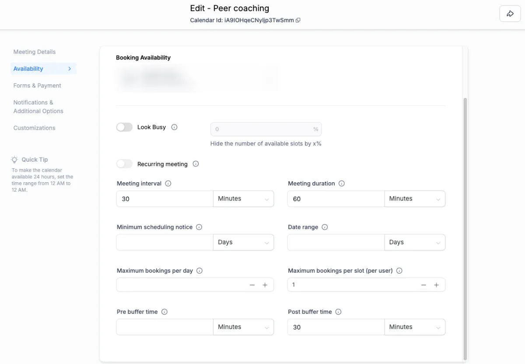Decrease Maximum bookings per slot with minus
Screen dimensions: 525x364
pyautogui.click(x=423, y=285)
